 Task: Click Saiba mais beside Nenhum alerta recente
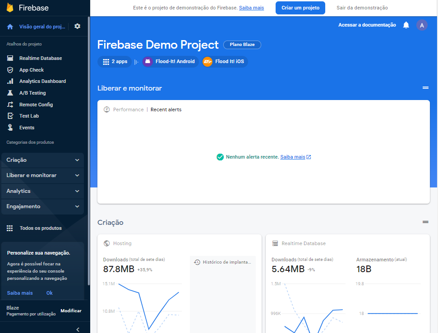coord(292,157)
